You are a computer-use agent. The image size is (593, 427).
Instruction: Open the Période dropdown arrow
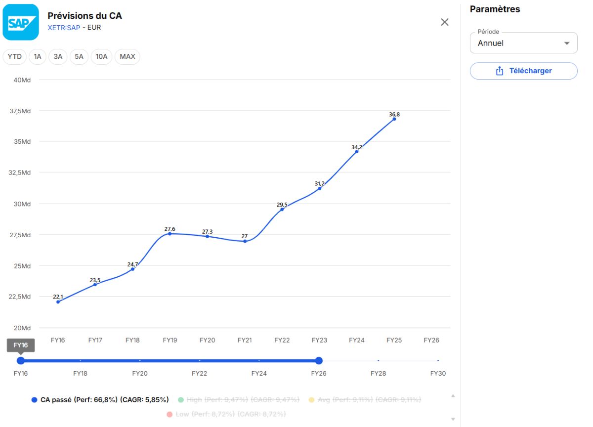pos(567,43)
